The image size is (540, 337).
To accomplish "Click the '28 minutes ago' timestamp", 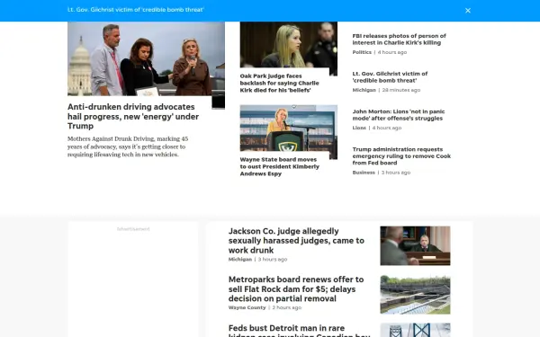I will tap(401, 90).
